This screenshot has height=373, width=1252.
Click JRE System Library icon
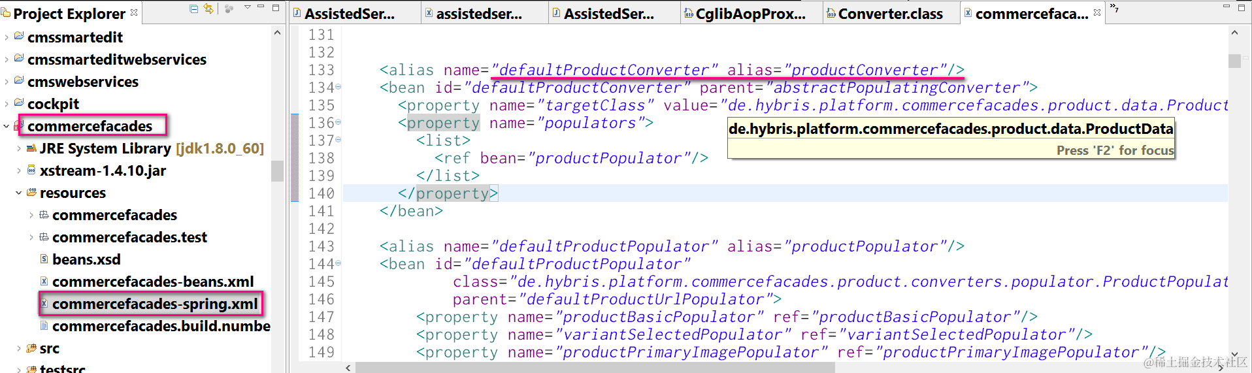pos(31,148)
